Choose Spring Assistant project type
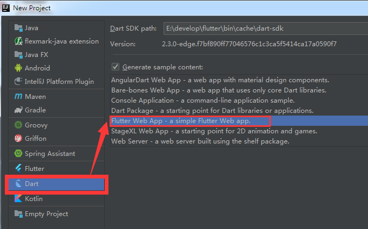This screenshot has width=368, height=229. [56, 153]
